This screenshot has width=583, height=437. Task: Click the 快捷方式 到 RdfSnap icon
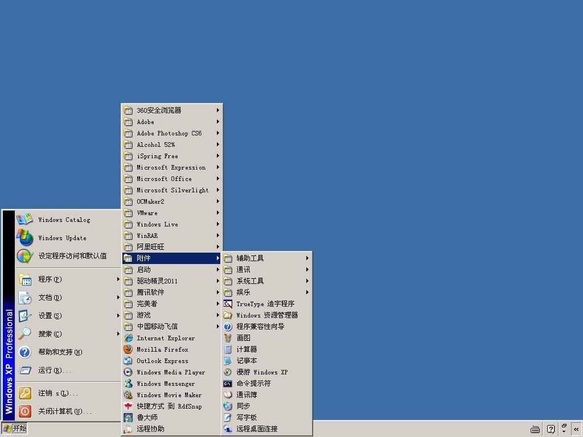pos(128,406)
